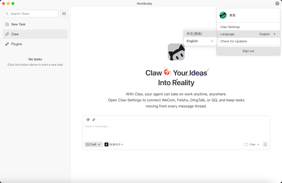282x183 pixels.
Task: Click the GLM-5.0 model logo icon
Action: point(107,144)
